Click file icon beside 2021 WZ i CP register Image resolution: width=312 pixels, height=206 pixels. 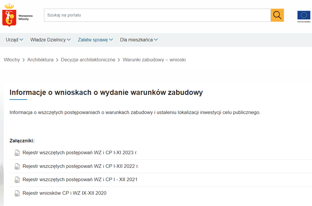pyautogui.click(x=17, y=180)
